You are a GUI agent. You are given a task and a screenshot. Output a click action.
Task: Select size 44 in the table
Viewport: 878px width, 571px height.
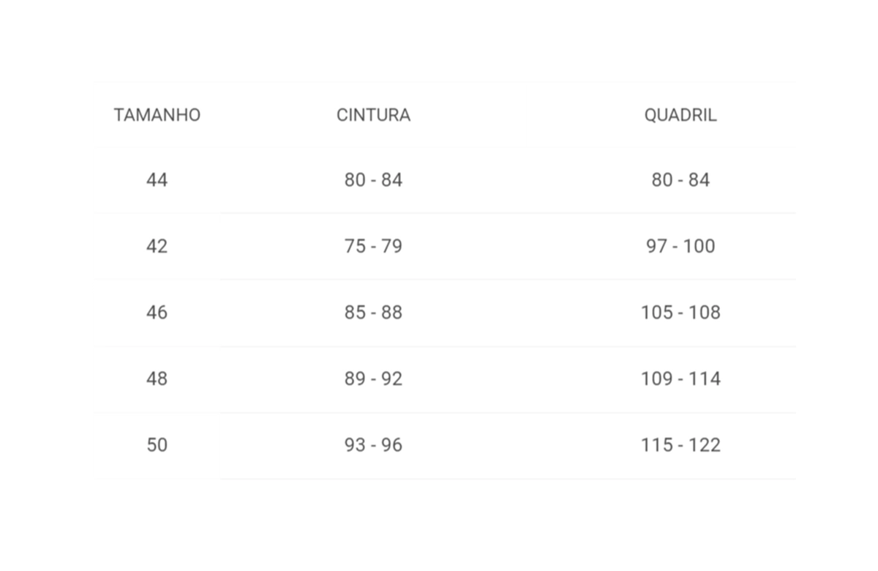(x=157, y=180)
